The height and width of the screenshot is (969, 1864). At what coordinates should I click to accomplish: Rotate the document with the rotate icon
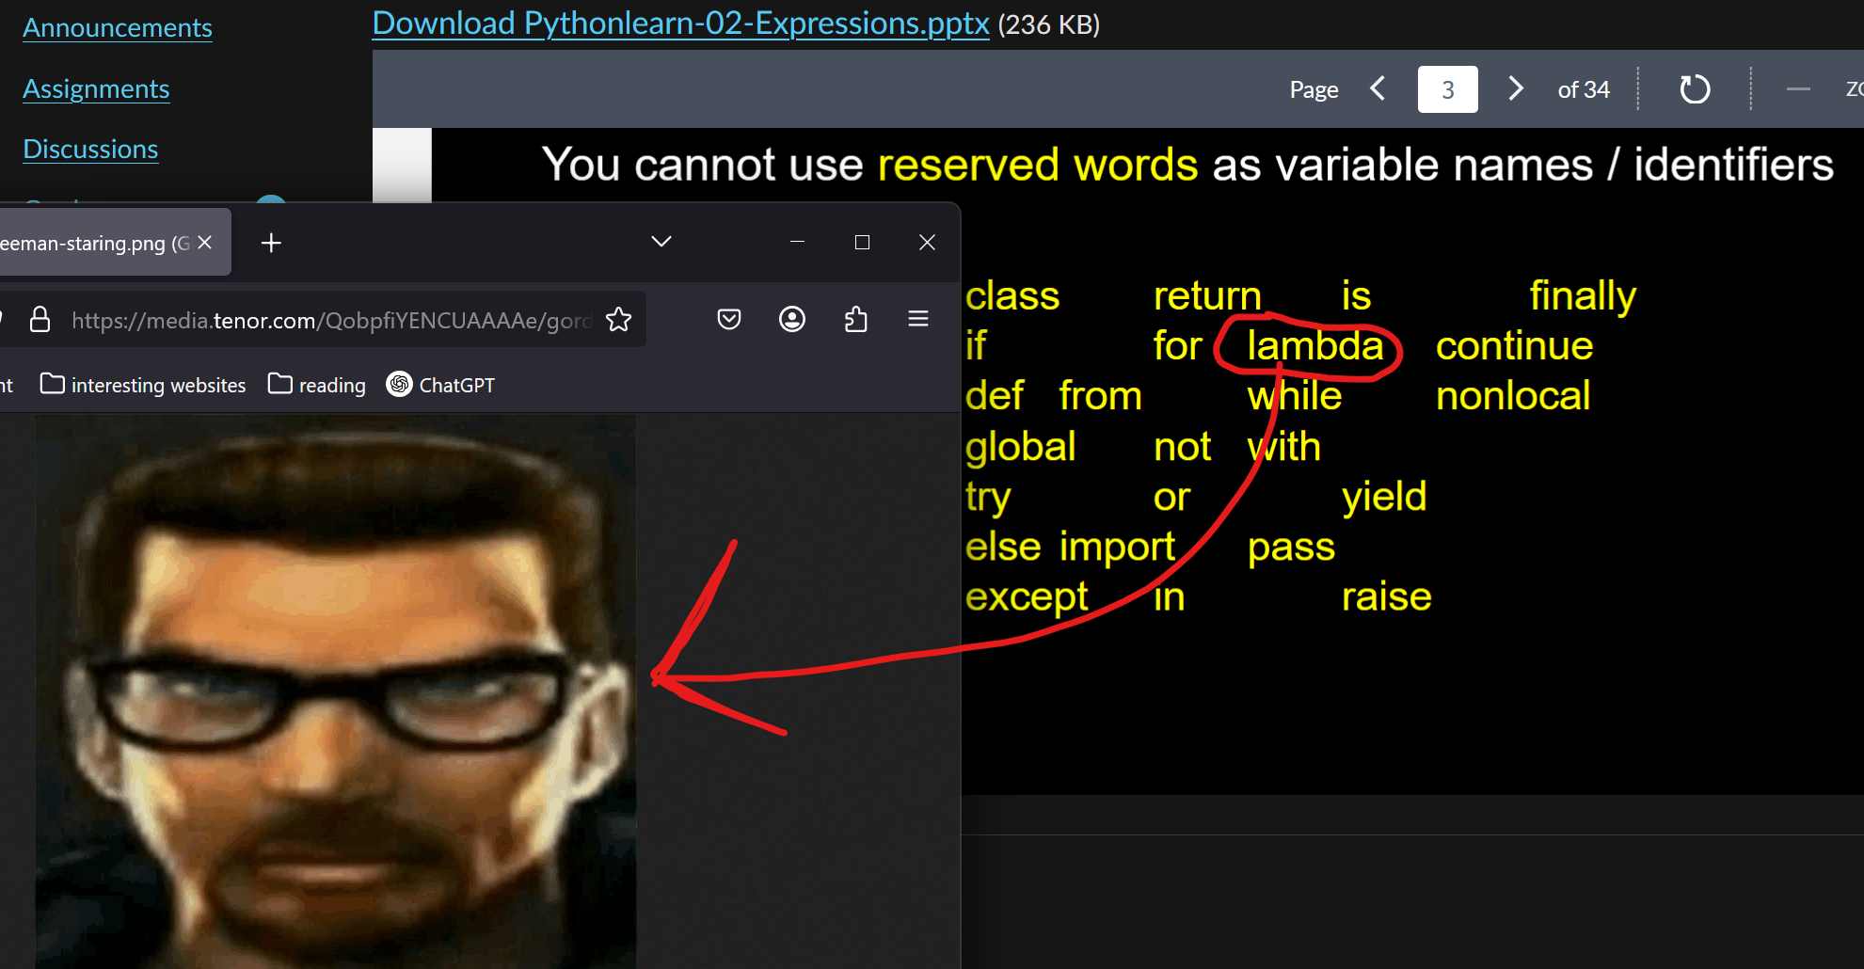pos(1695,89)
